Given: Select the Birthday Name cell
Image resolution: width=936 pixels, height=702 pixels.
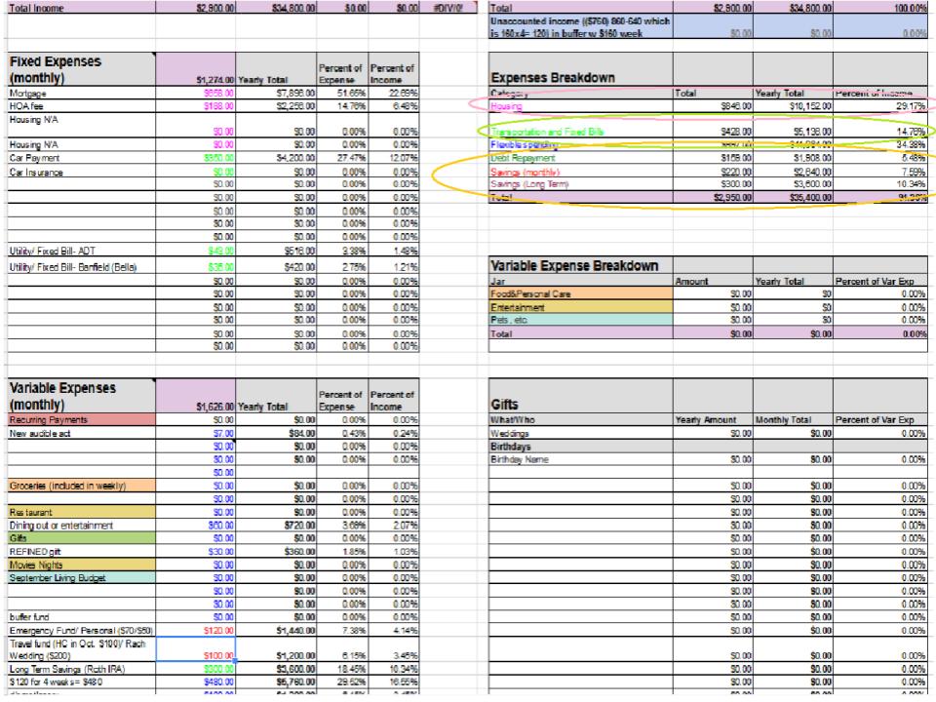Looking at the screenshot, I should pos(580,459).
